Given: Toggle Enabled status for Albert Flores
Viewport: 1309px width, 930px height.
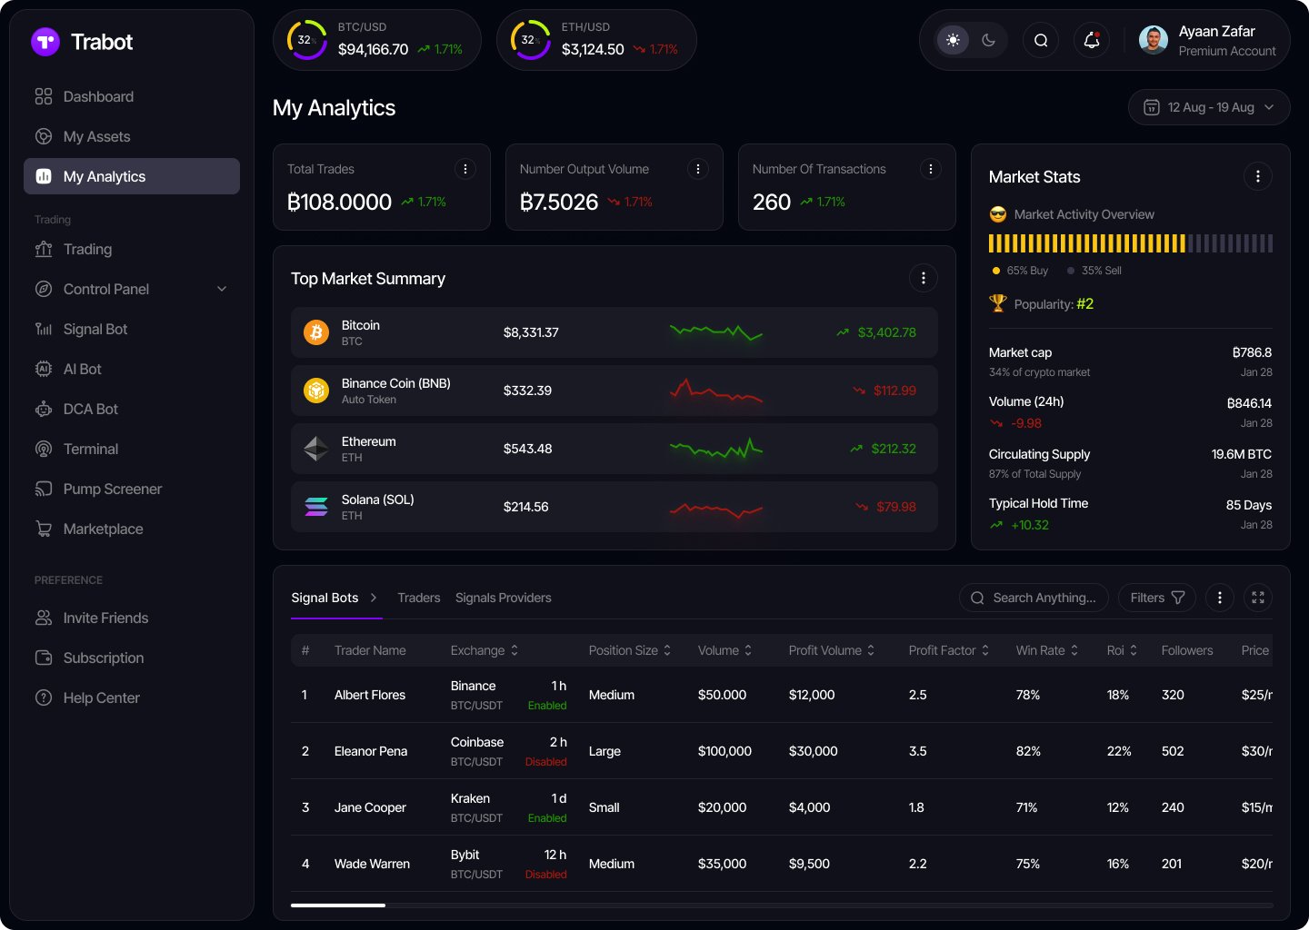Looking at the screenshot, I should 546,706.
